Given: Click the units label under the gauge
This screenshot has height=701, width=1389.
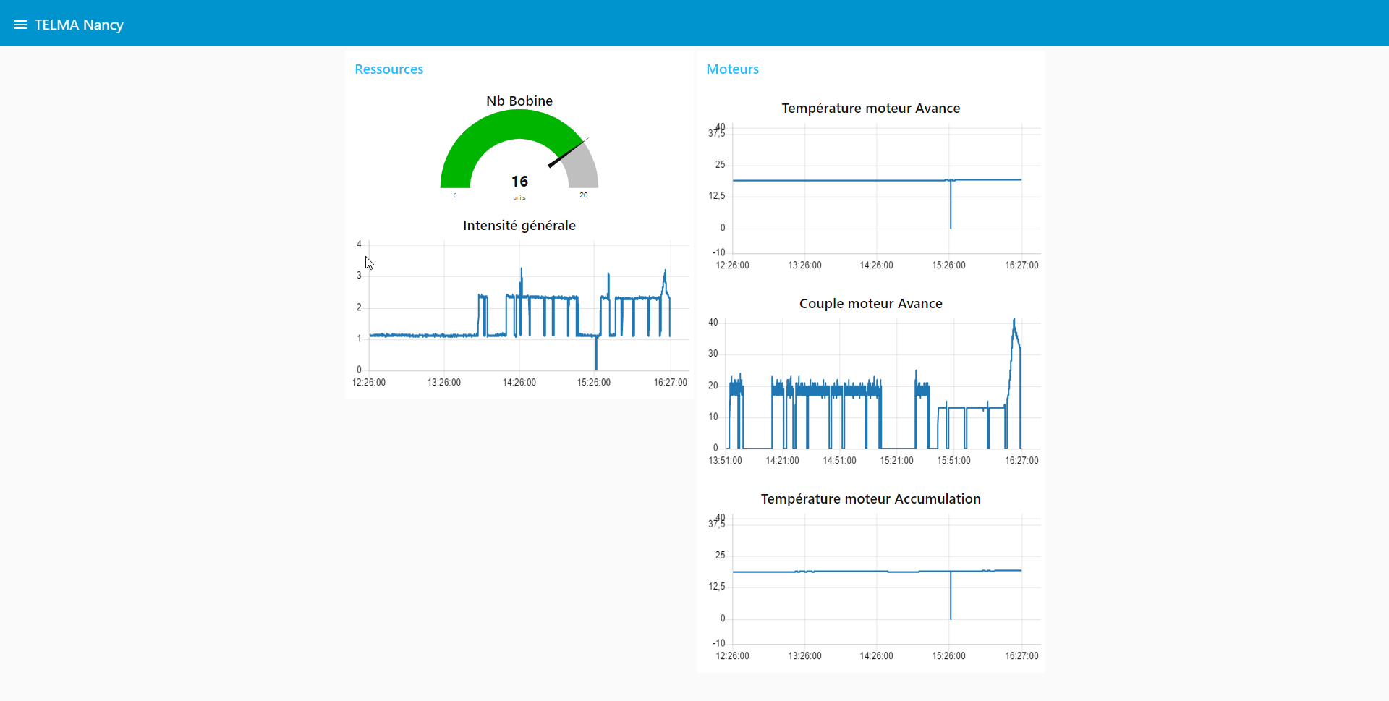Looking at the screenshot, I should (519, 197).
